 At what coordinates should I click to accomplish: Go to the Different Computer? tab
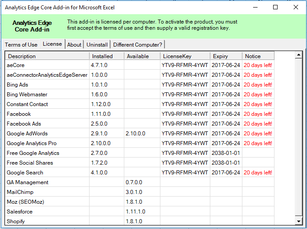click(x=138, y=45)
